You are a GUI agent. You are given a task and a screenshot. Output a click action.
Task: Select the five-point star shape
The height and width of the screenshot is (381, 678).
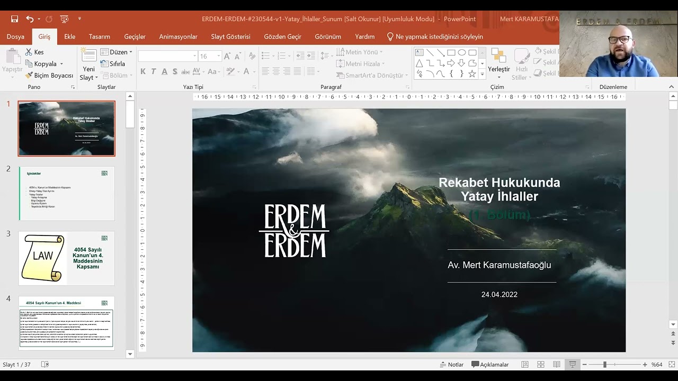(x=472, y=74)
